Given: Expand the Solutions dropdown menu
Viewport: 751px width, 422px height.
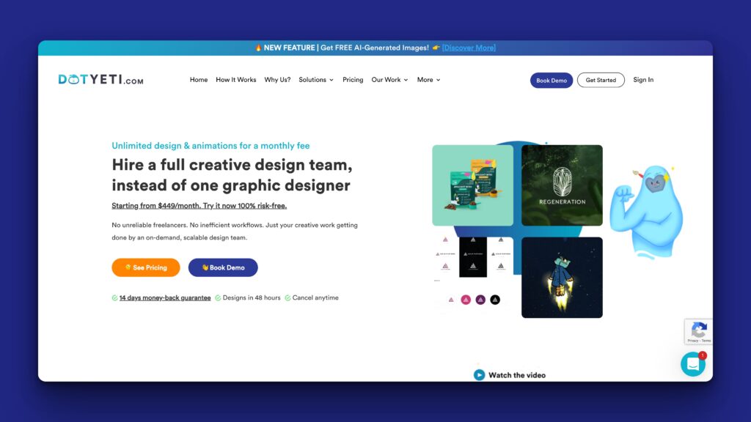Looking at the screenshot, I should [x=316, y=80].
